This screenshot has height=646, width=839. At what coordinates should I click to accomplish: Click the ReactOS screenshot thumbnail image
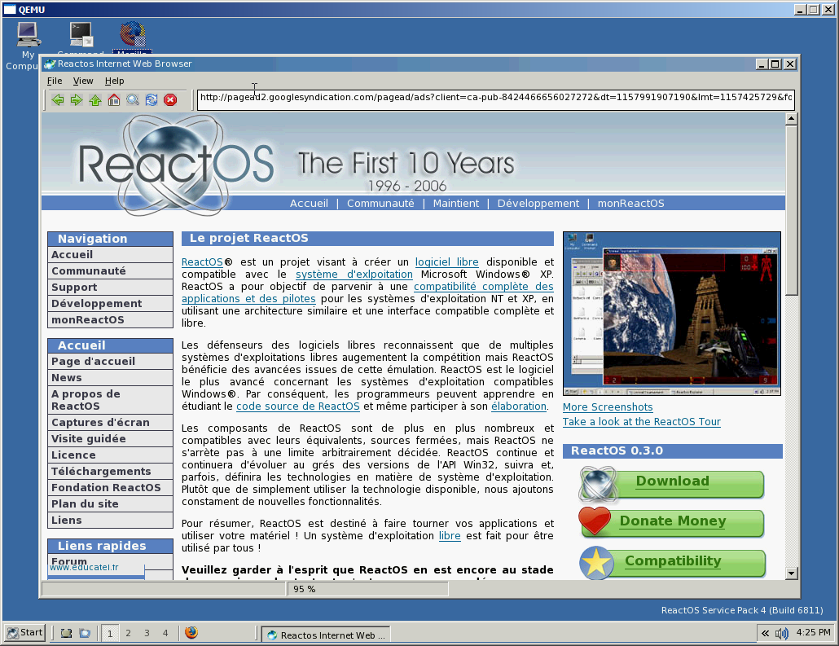point(671,314)
